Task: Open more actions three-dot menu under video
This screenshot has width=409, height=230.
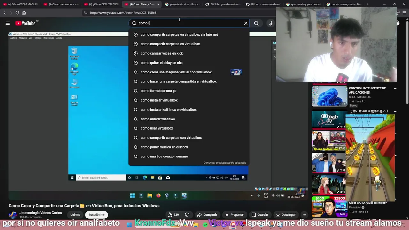Action: [x=305, y=215]
